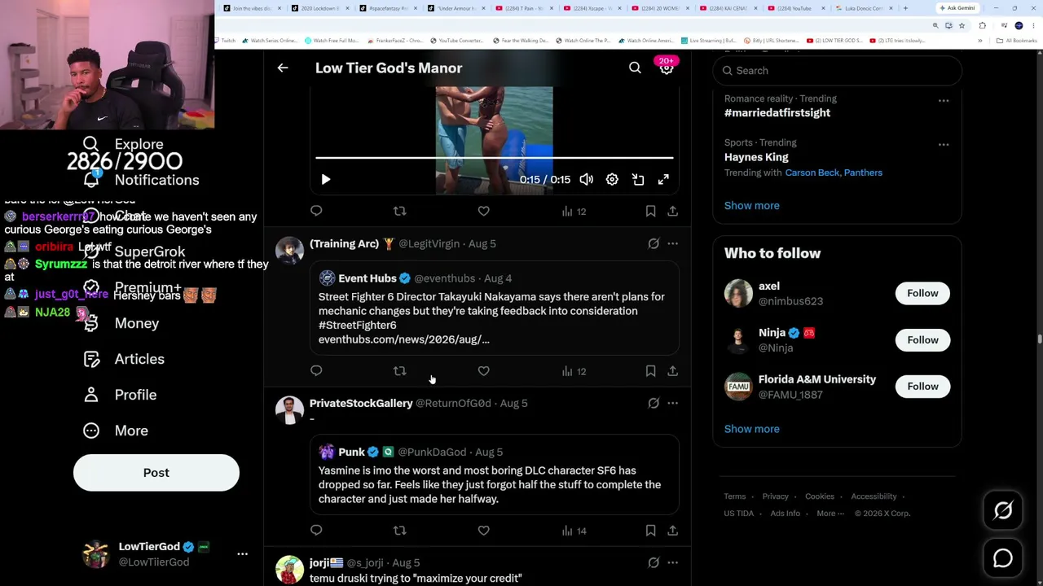The width and height of the screenshot is (1043, 586).
Task: Reply to the PrivateStockGallery post
Action: click(x=316, y=531)
